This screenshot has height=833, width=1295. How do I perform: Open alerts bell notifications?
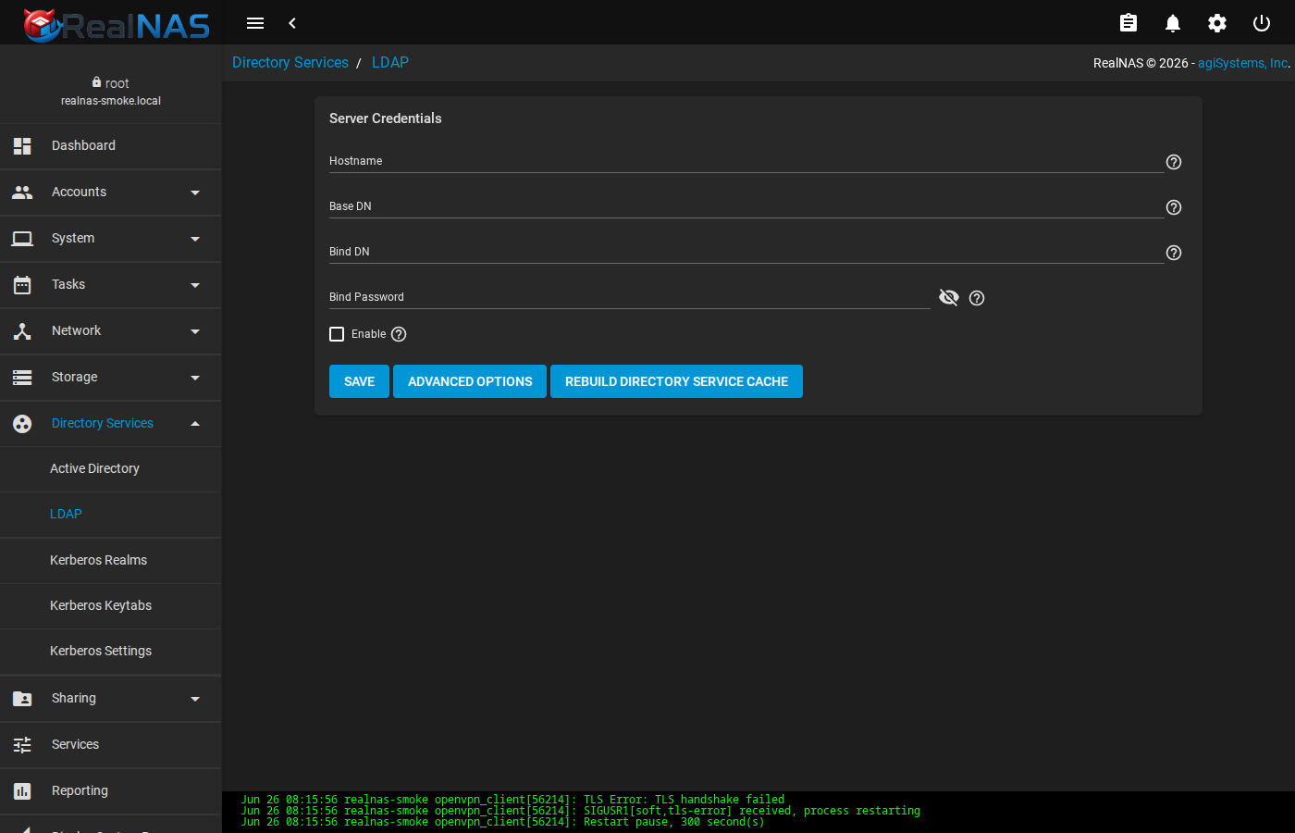(x=1173, y=23)
